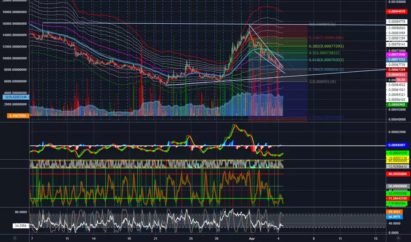Click the green 7.91960364 stochastic value label
The width and height of the screenshot is (411, 242).
(x=397, y=203)
